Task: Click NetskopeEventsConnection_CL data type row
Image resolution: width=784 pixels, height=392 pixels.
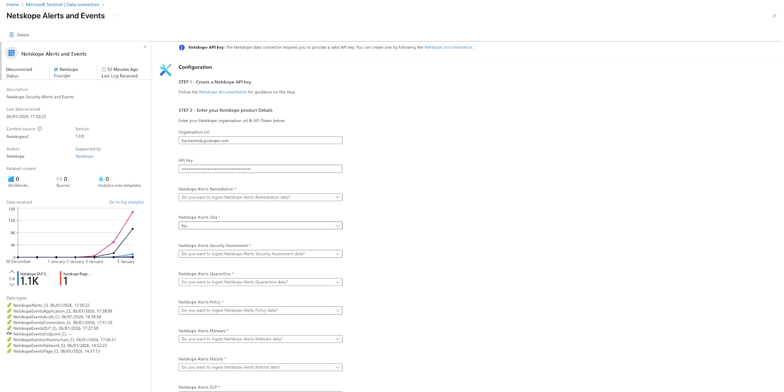Action: coord(59,322)
